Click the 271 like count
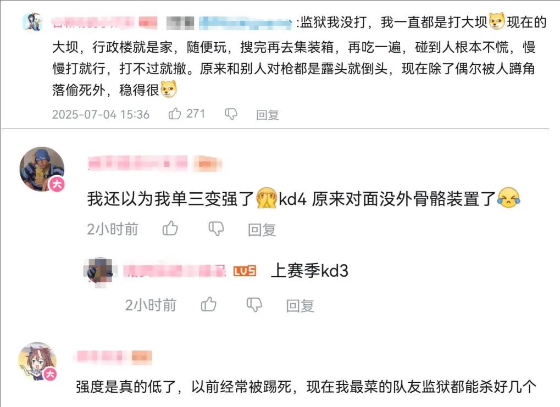The image size is (560, 407). pyautogui.click(x=196, y=114)
